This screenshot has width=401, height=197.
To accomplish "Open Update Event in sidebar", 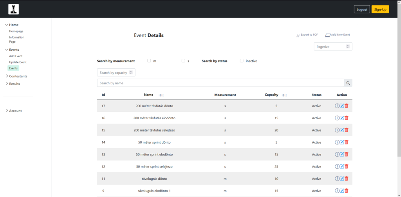I will [x=18, y=62].
